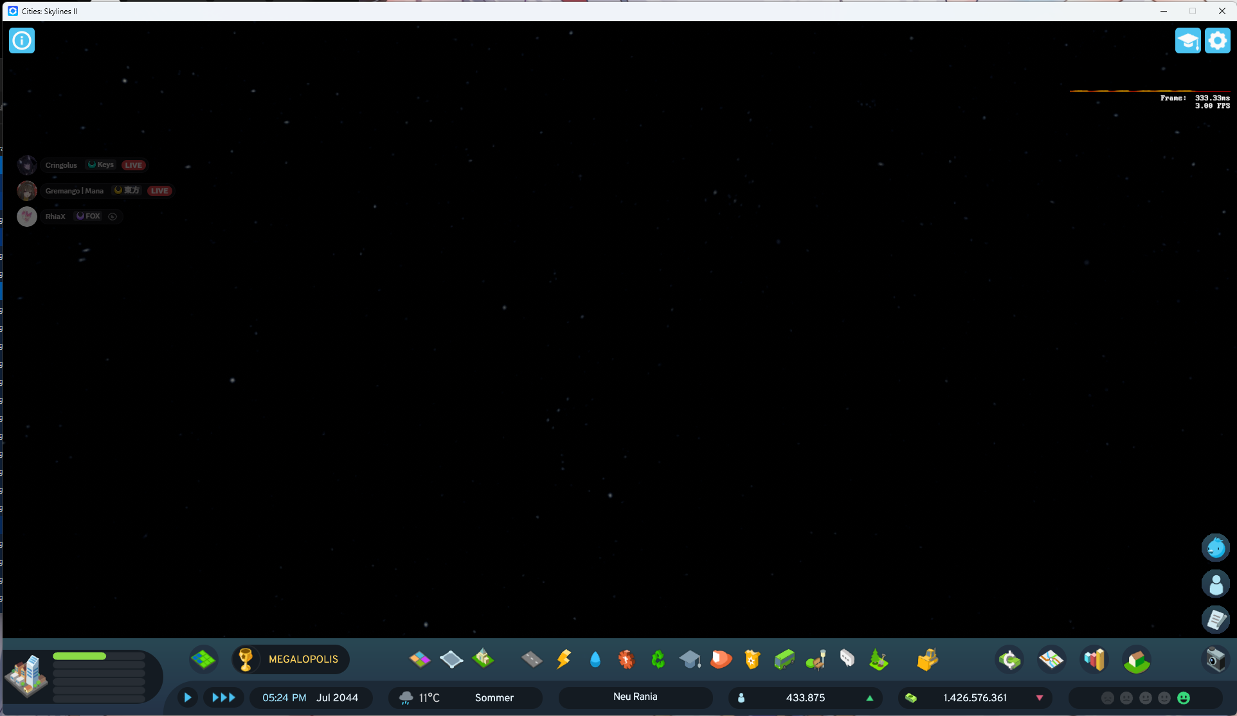Open the Education and Research menu

point(689,659)
